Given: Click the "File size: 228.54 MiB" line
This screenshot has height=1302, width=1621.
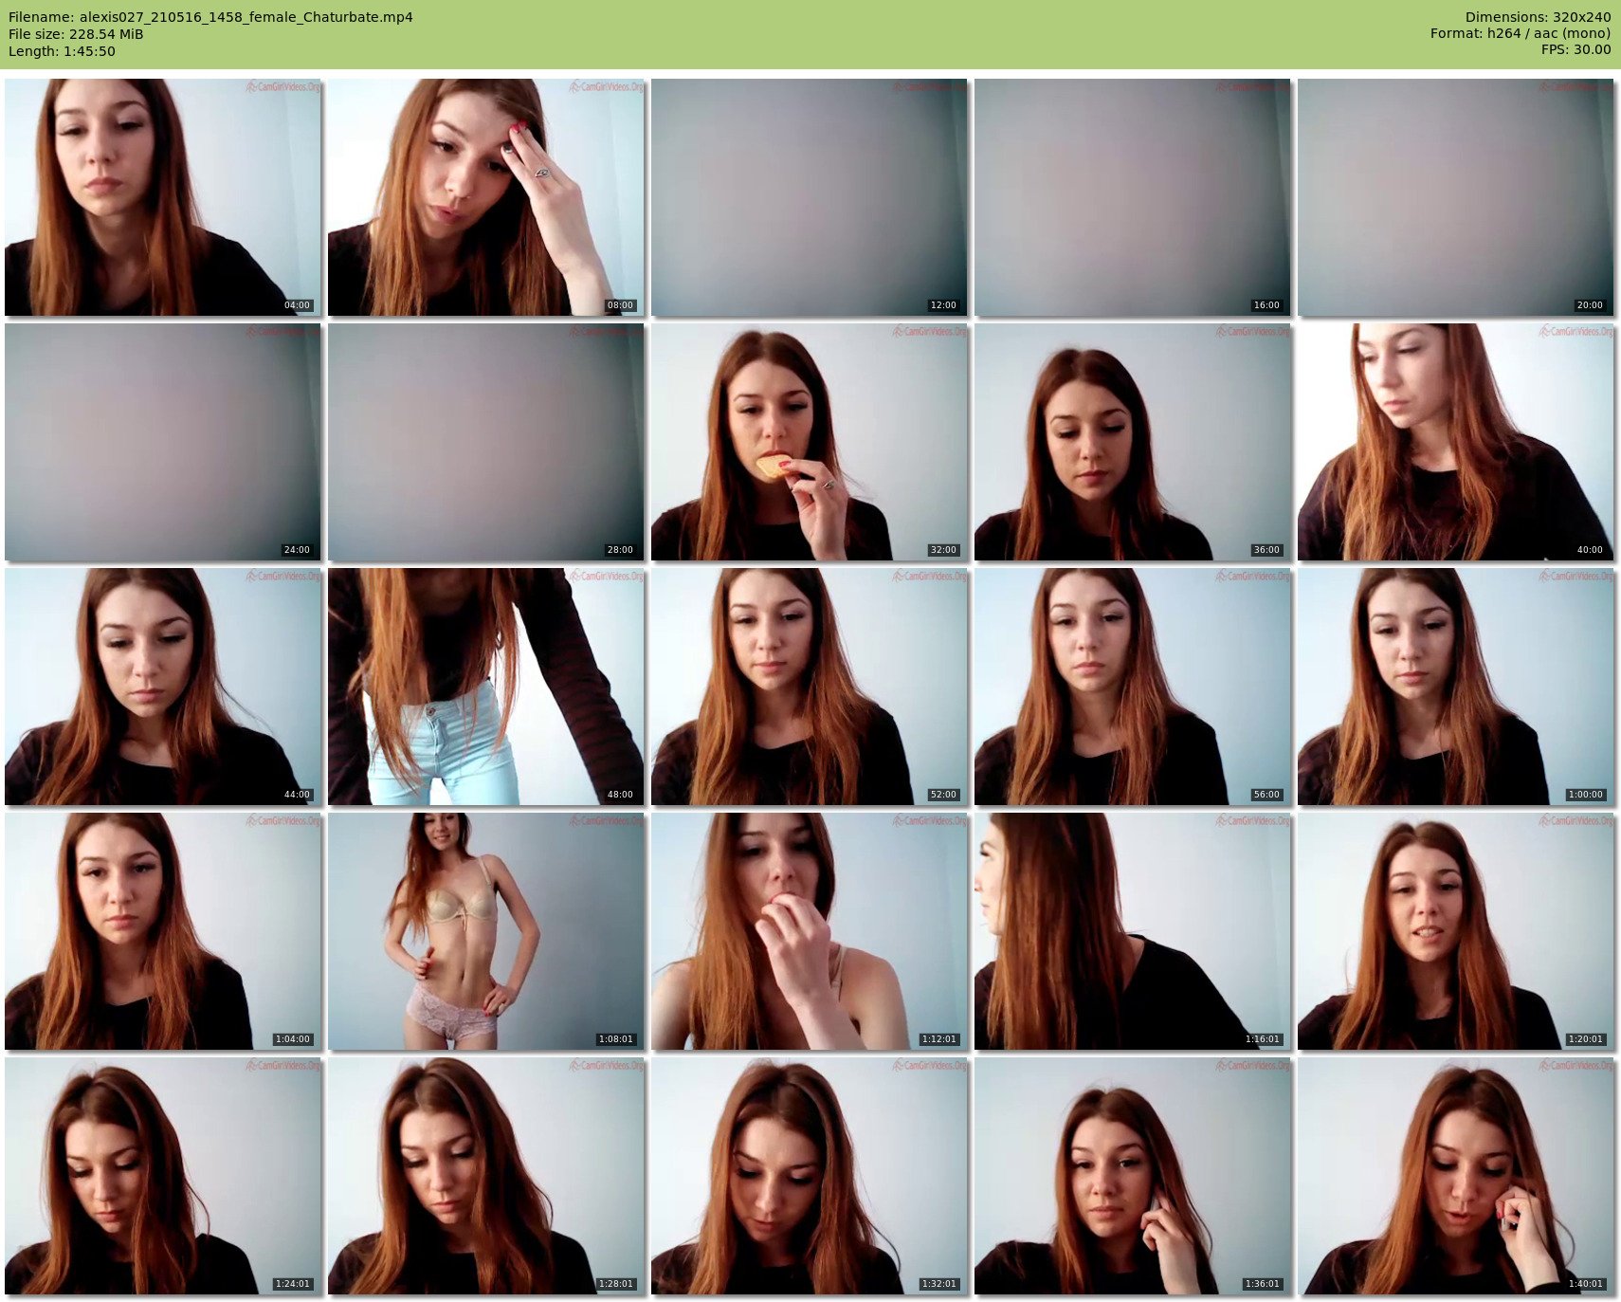Looking at the screenshot, I should click(76, 34).
